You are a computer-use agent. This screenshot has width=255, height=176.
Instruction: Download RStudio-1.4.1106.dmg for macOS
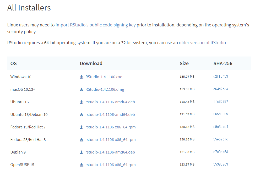coord(105,89)
